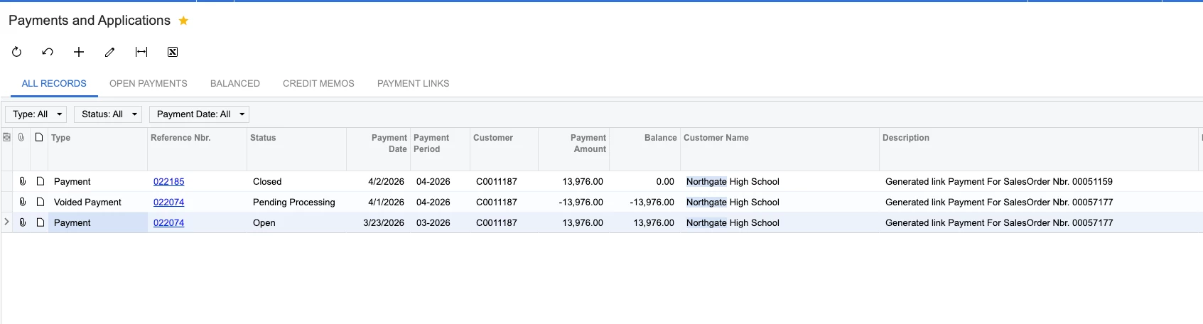Viewport: 1203px width, 324px height.
Task: Click the description ending in 00051159
Action: click(1039, 181)
